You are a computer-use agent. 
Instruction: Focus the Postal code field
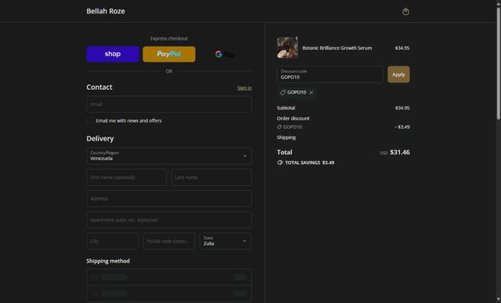click(x=169, y=241)
